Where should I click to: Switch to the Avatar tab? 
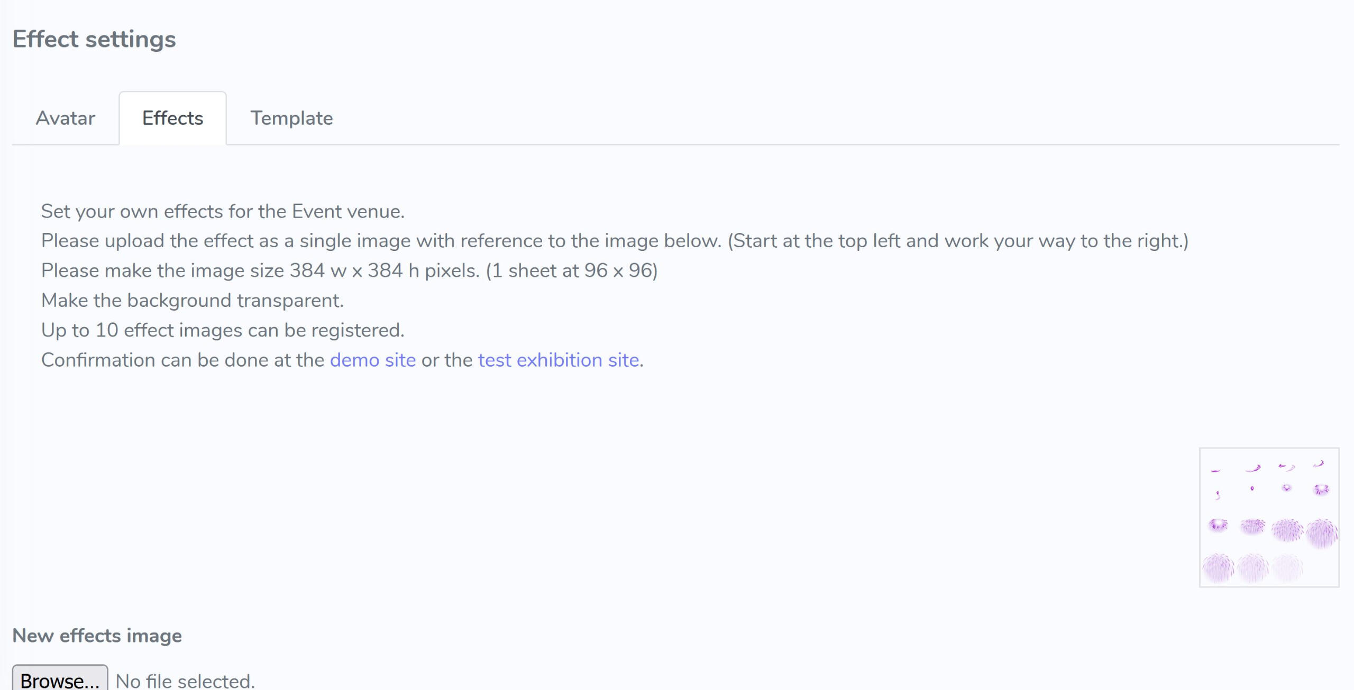coord(66,118)
